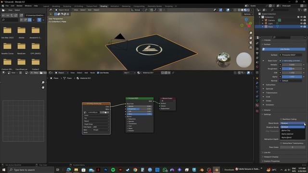
Task: Click the Use Nodes button in Surface
Action: click(284, 49)
